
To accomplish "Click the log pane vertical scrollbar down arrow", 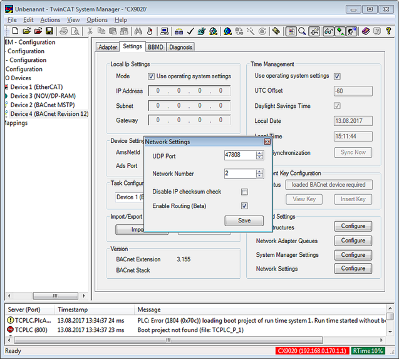I will tap(390, 331).
